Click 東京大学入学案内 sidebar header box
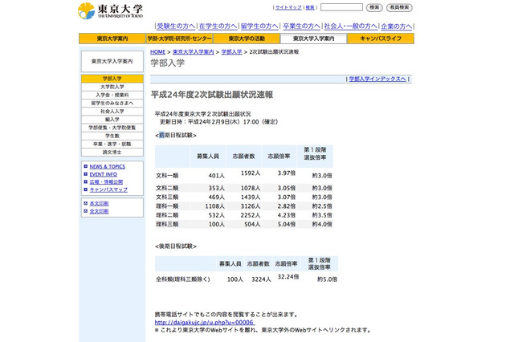This screenshot has width=514, height=342. tap(112, 61)
